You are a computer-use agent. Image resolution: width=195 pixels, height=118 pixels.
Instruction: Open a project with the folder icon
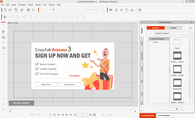(10, 10)
